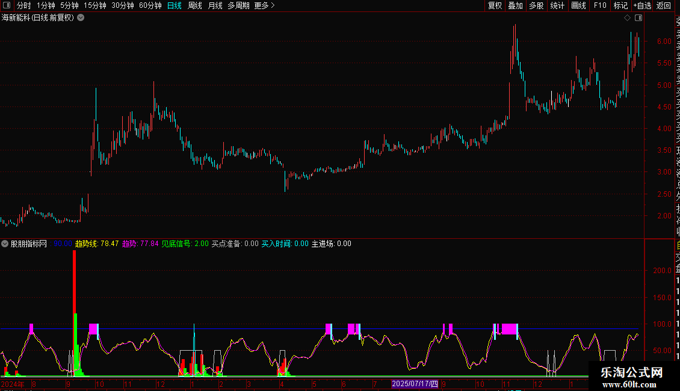Switch to 月线 monthly chart

pyautogui.click(x=215, y=5)
